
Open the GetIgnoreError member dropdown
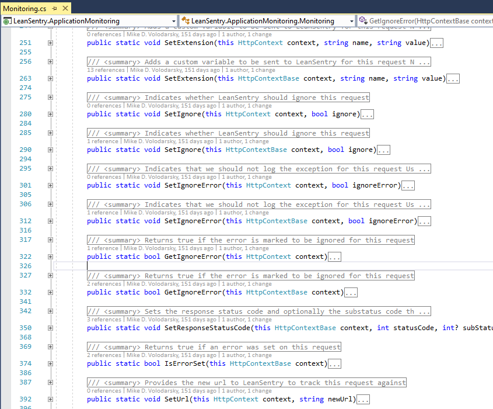coord(425,21)
